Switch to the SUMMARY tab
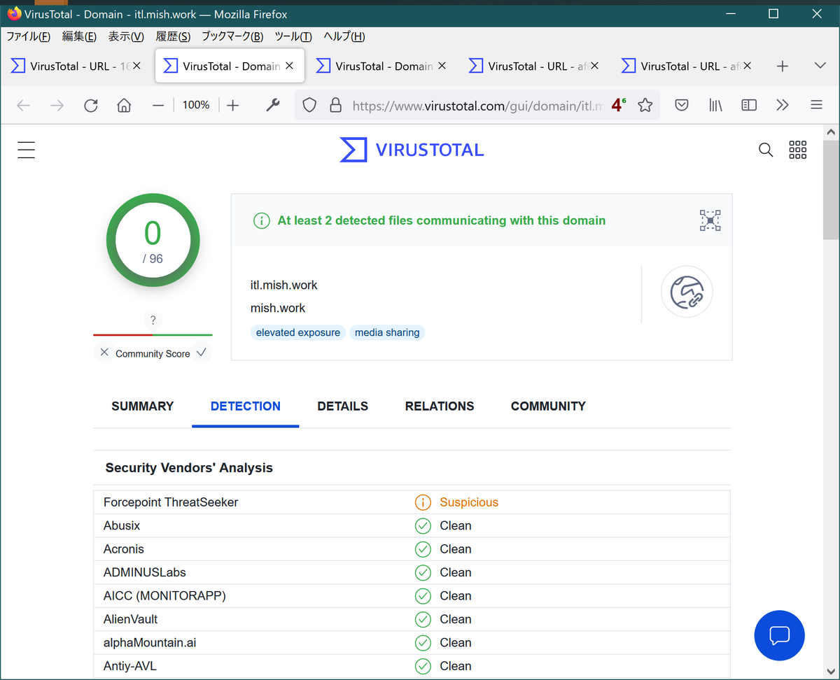 [143, 406]
